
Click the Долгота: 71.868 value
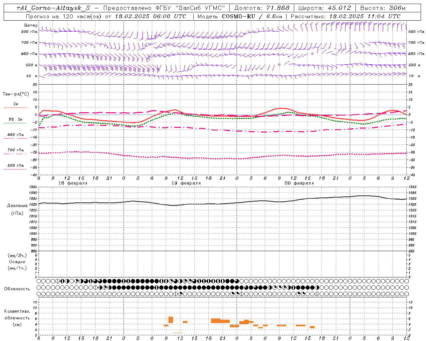pos(262,8)
